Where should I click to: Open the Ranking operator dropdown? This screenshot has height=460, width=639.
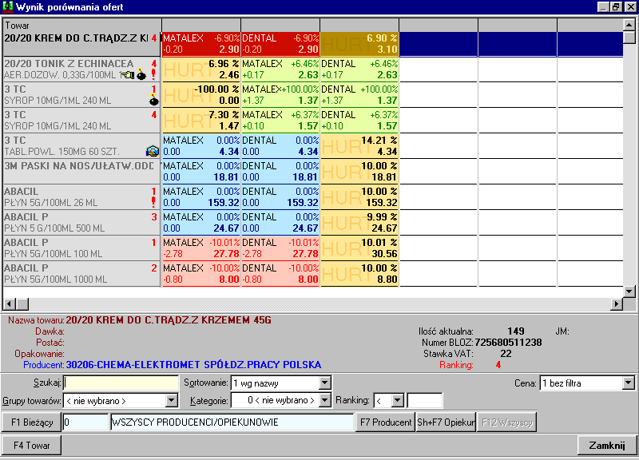click(398, 400)
